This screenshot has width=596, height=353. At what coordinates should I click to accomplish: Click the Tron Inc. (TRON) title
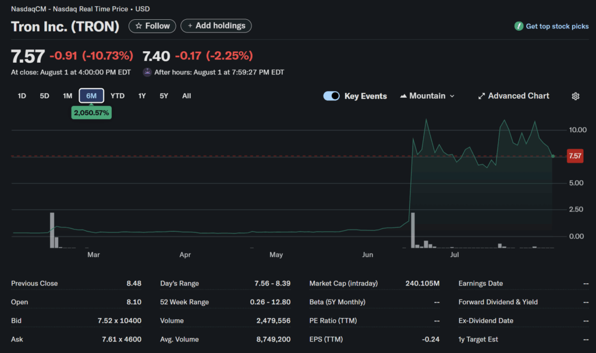pos(65,27)
